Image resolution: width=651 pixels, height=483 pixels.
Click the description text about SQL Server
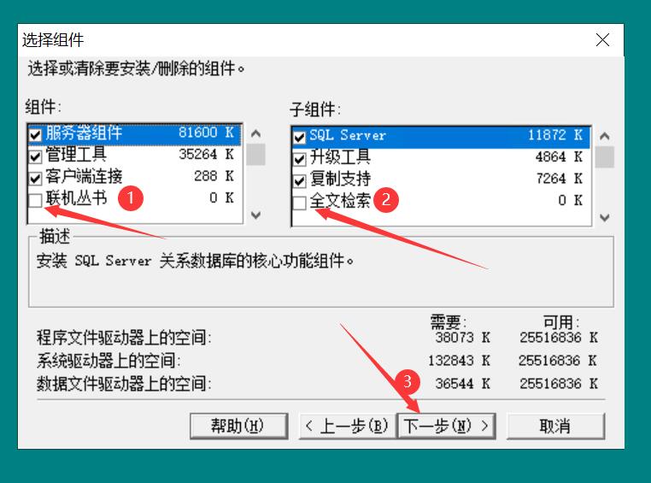click(x=195, y=262)
